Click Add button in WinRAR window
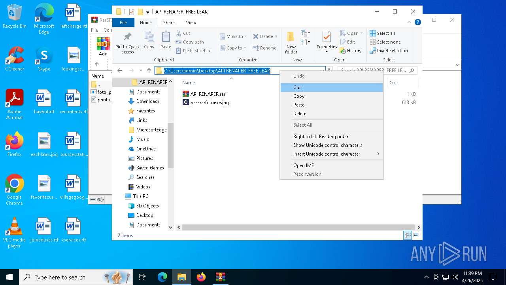Screen dimensions: 506x285 (103, 46)
